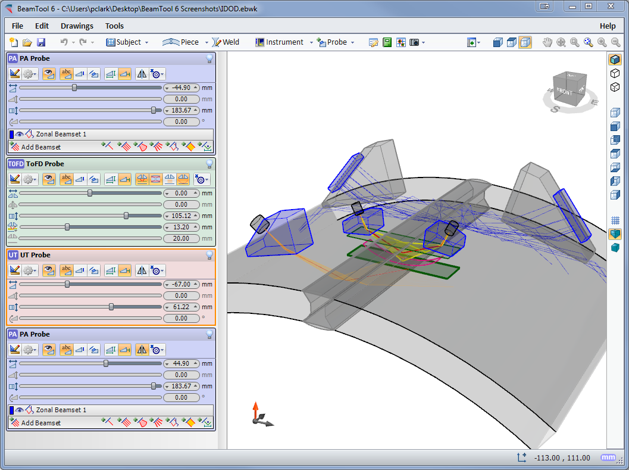Open the Help menu
629x470 pixels.
tap(608, 26)
